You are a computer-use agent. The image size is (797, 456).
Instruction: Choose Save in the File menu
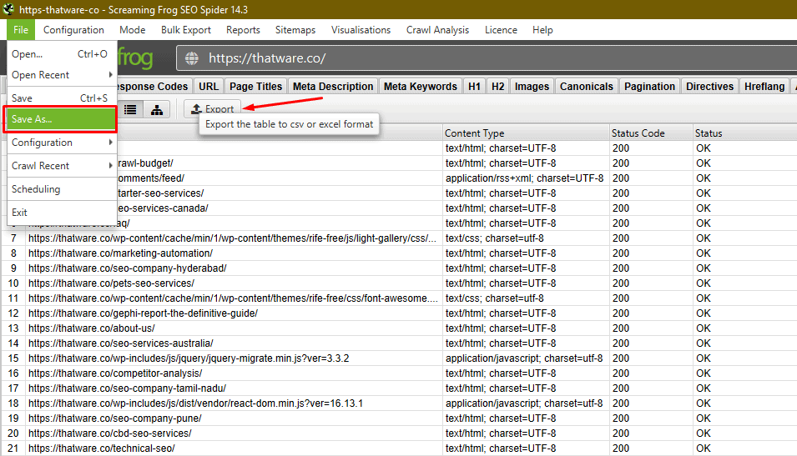(x=62, y=98)
